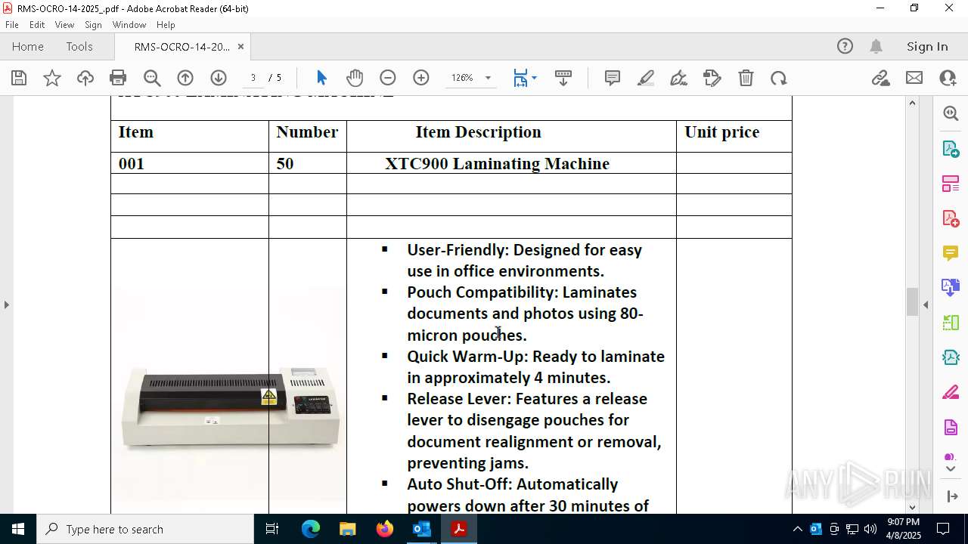Screen dimensions: 968x544
Task: Open the pink Fill & Sign tool in right pane
Action: point(951,393)
